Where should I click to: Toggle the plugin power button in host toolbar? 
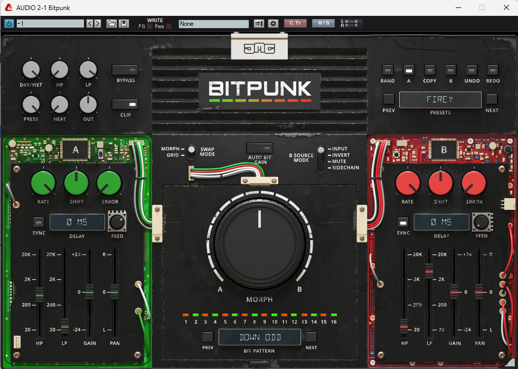[9, 23]
